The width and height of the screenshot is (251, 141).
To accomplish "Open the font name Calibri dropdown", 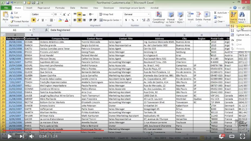I will point(52,14).
